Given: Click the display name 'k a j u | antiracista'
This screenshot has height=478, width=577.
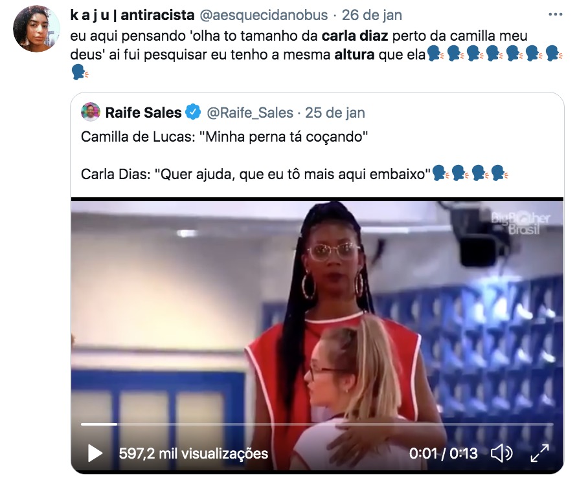Looking at the screenshot, I should tap(132, 15).
